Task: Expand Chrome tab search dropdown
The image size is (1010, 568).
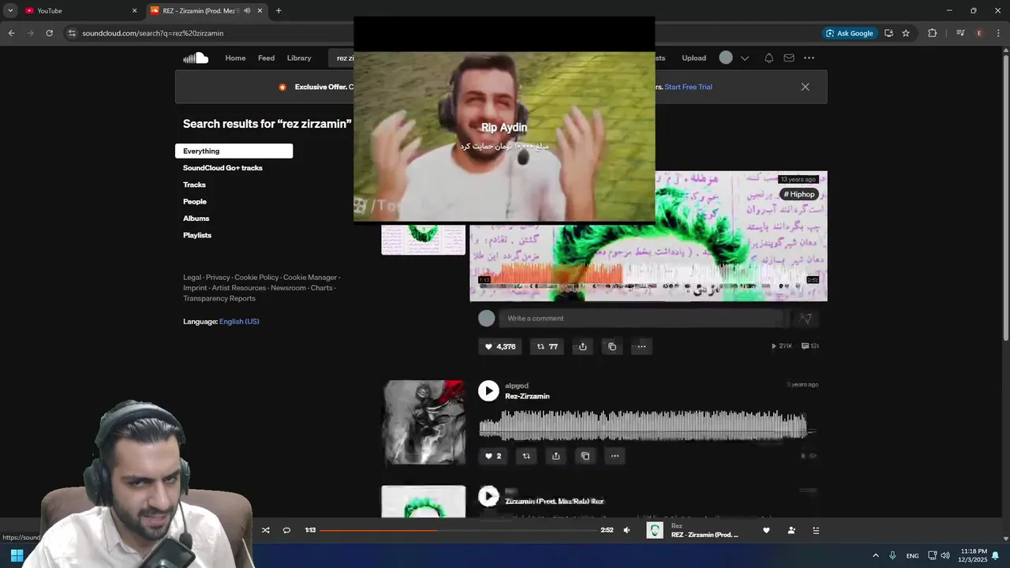Action: (10, 10)
